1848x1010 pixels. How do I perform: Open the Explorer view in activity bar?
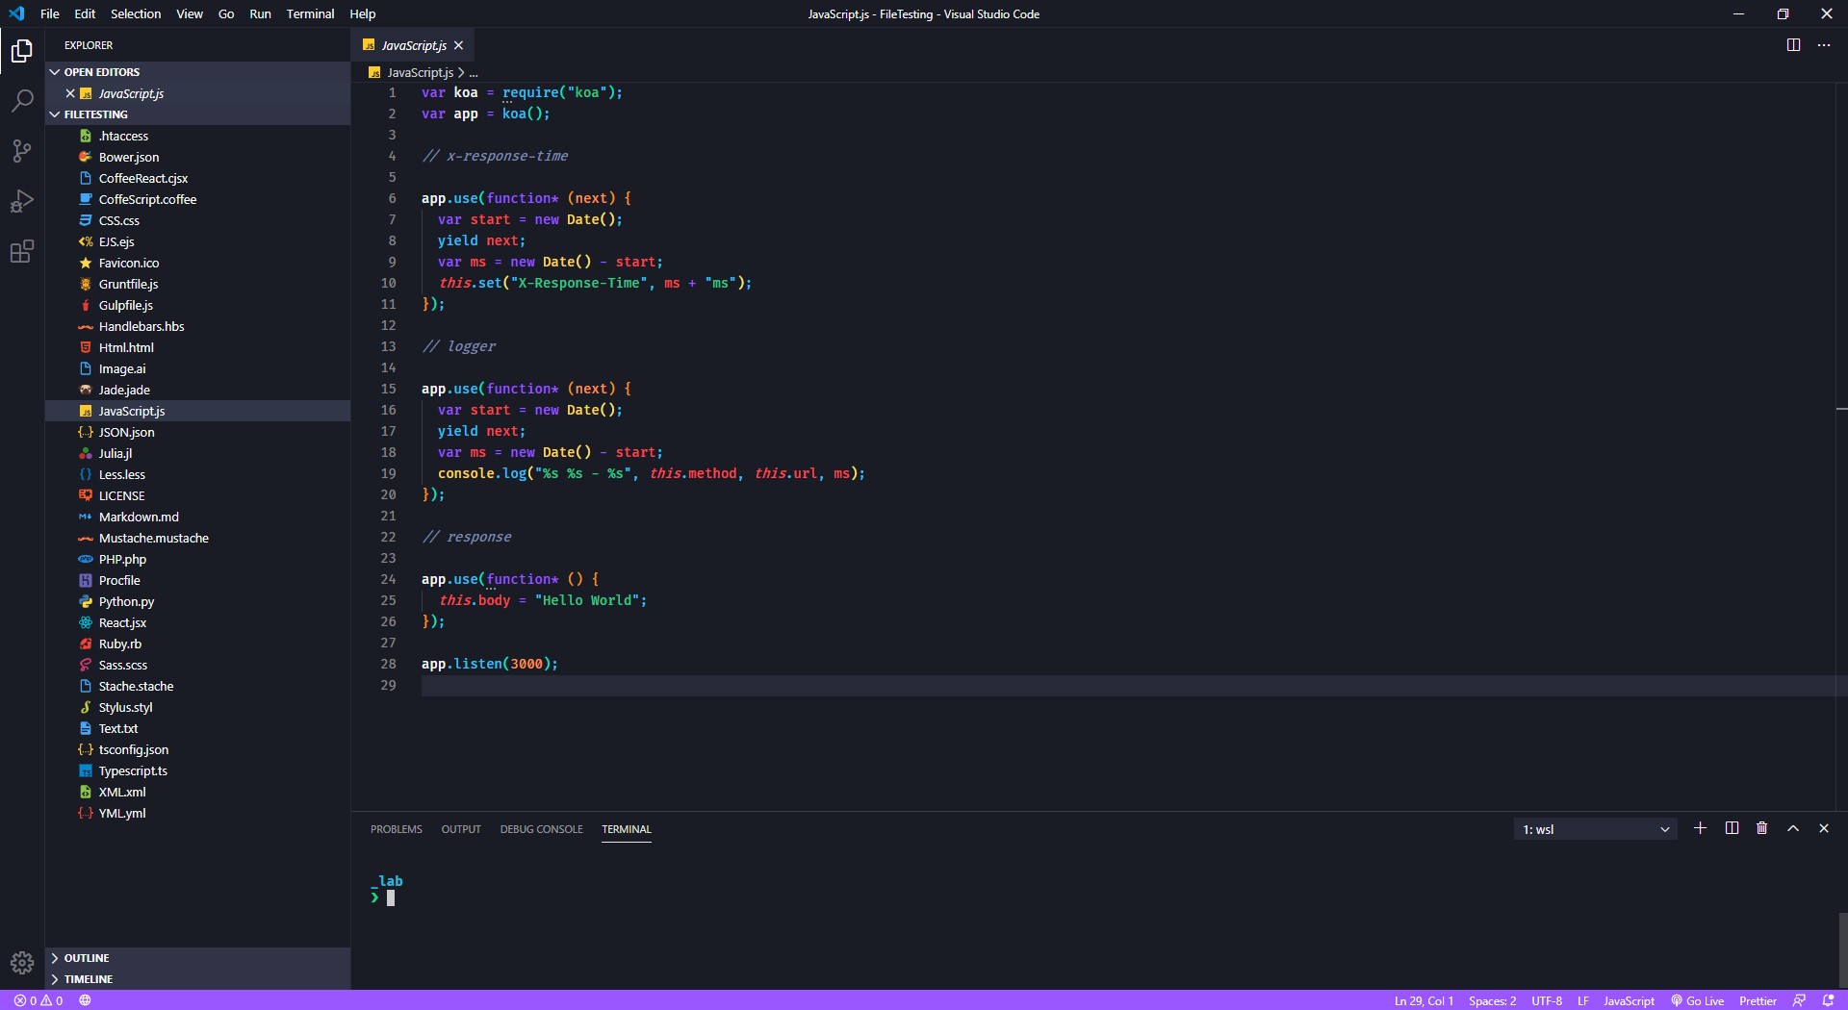(21, 50)
